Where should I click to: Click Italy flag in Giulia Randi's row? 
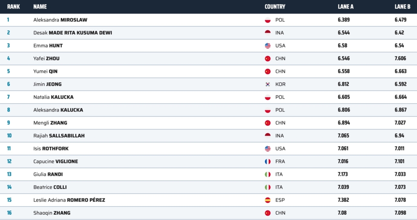point(268,174)
